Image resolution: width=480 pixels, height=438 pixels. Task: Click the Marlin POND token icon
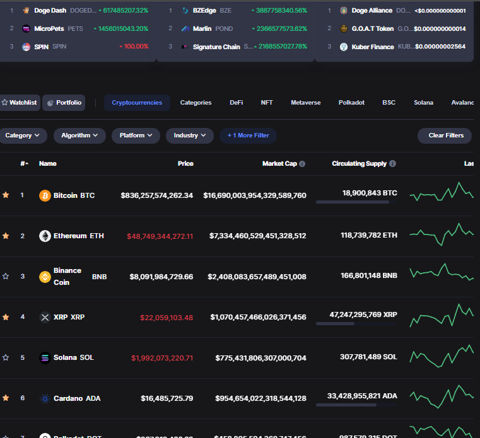(x=185, y=29)
